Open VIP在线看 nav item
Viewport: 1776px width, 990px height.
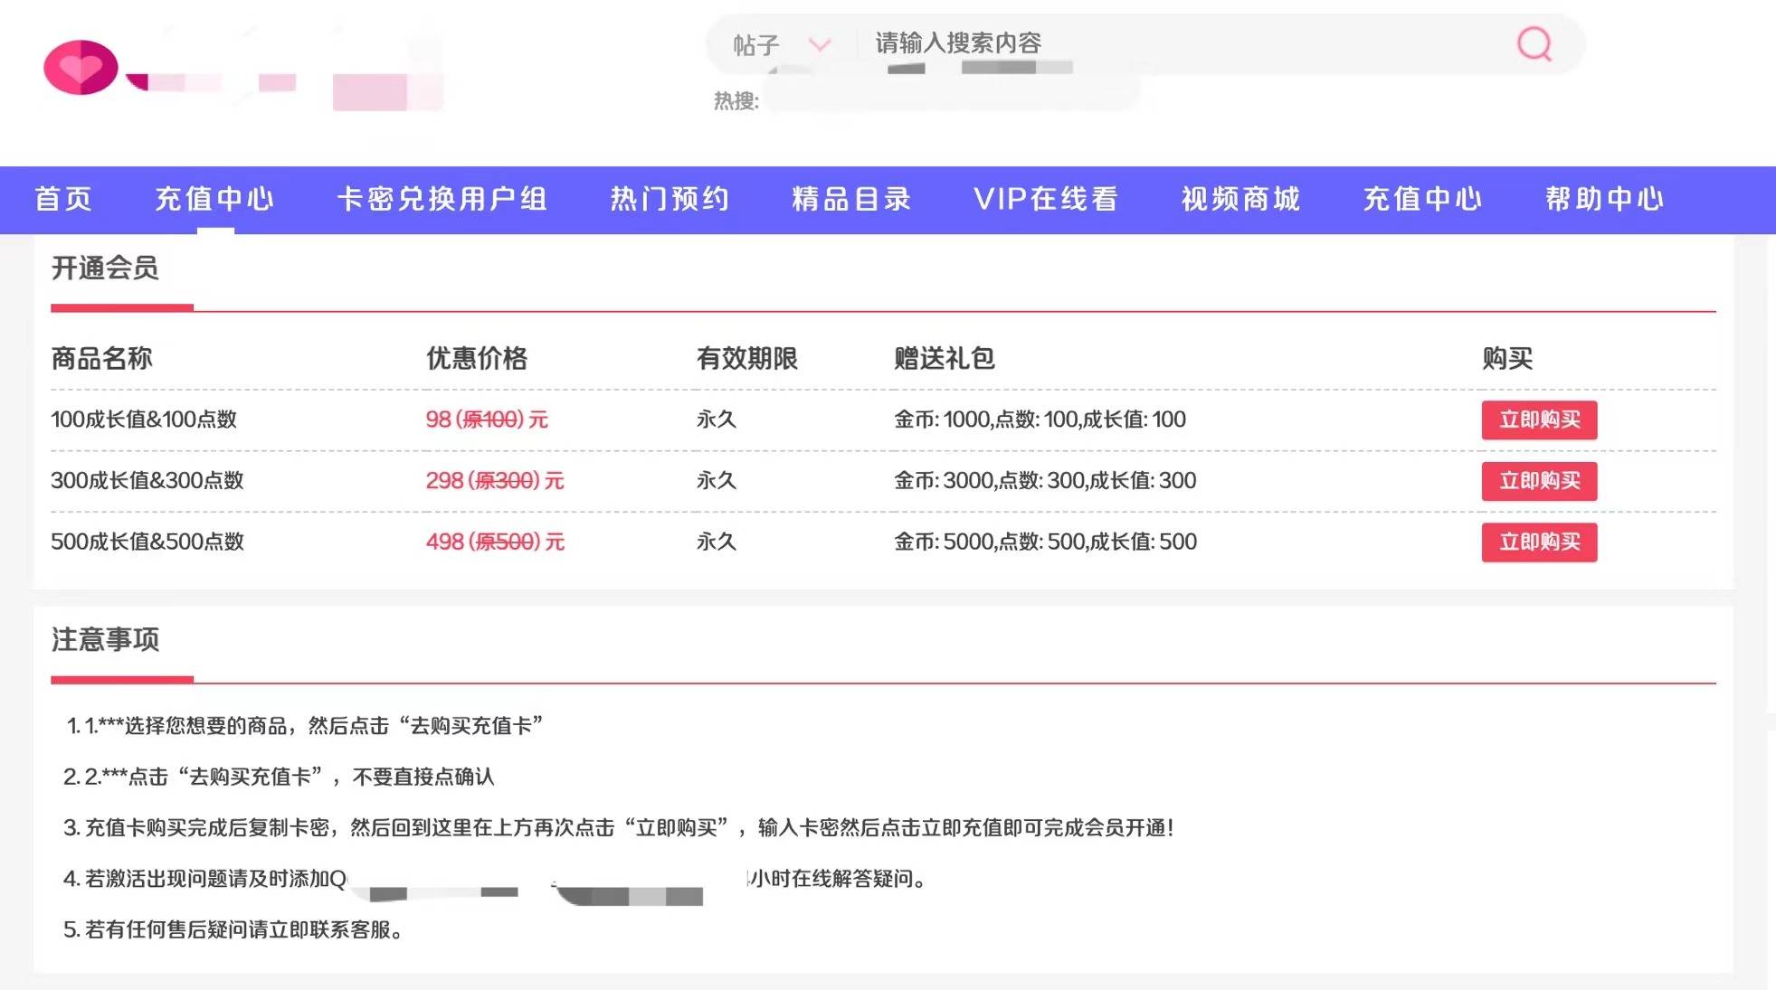pyautogui.click(x=1046, y=199)
